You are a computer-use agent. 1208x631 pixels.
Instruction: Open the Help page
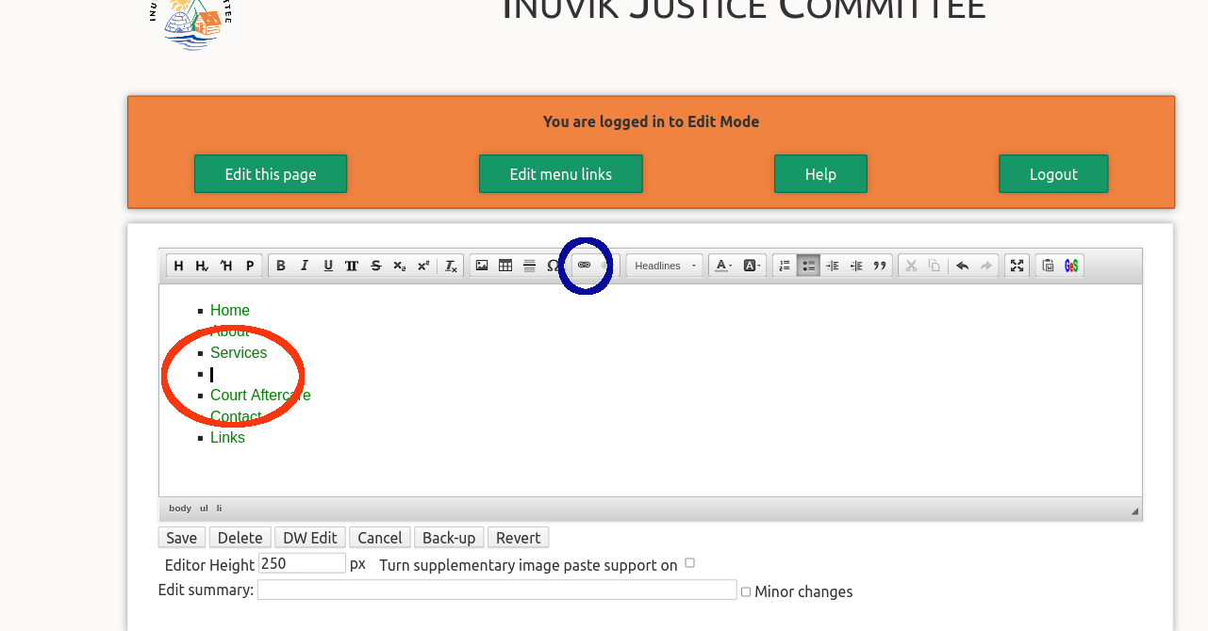(x=820, y=174)
